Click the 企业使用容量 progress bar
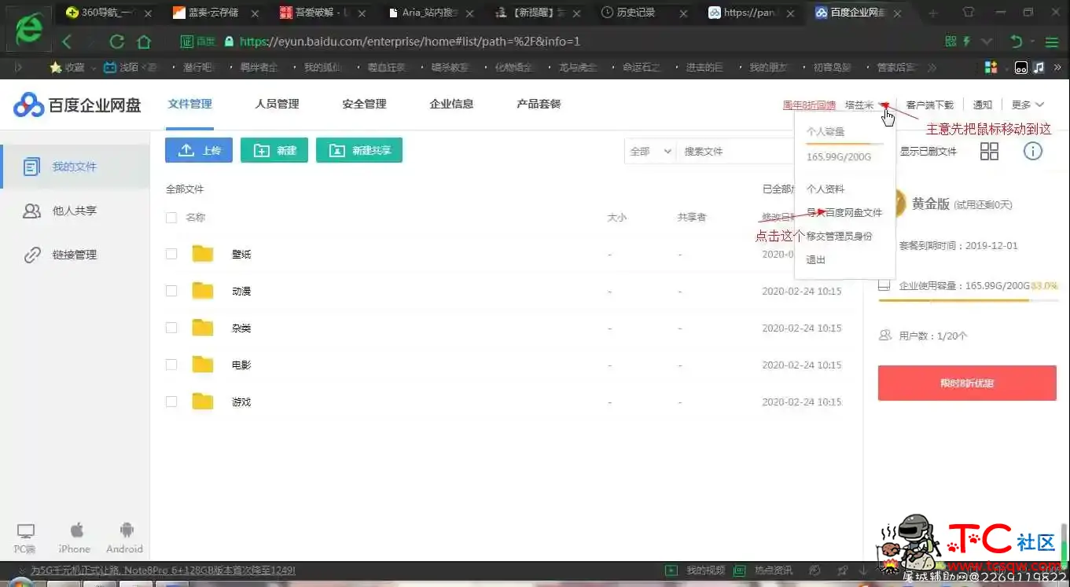Screen dimensions: 1070x587 click(x=967, y=300)
